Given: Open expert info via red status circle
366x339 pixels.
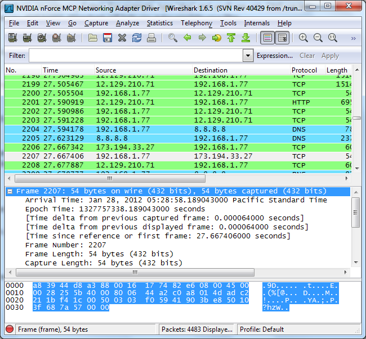Looking at the screenshot, I should (10, 329).
